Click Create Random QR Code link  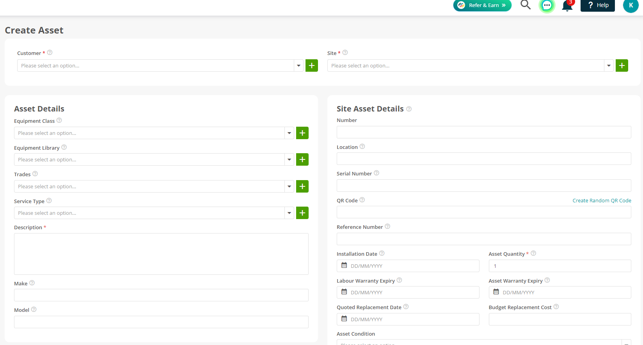tap(602, 200)
